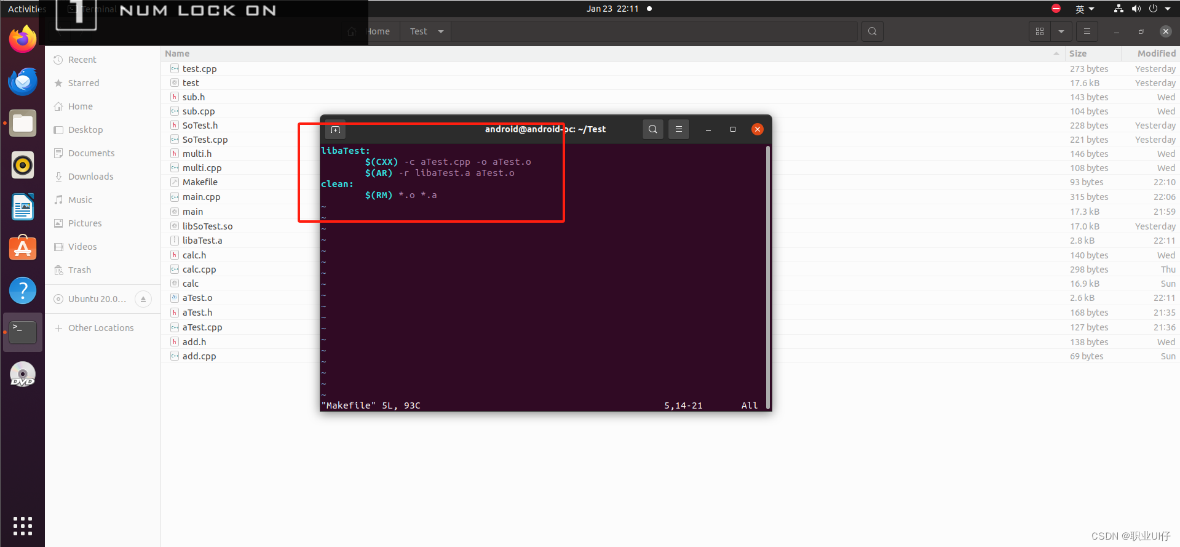Place cursor on the clean: target line
Image resolution: width=1180 pixels, height=547 pixels.
[337, 184]
